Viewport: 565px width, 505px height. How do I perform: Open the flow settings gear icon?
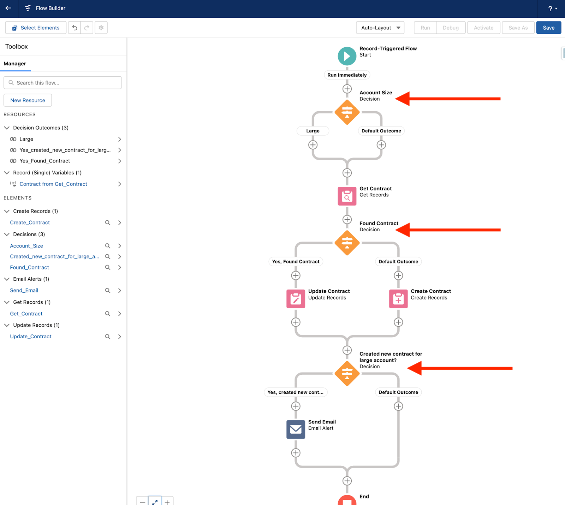101,27
